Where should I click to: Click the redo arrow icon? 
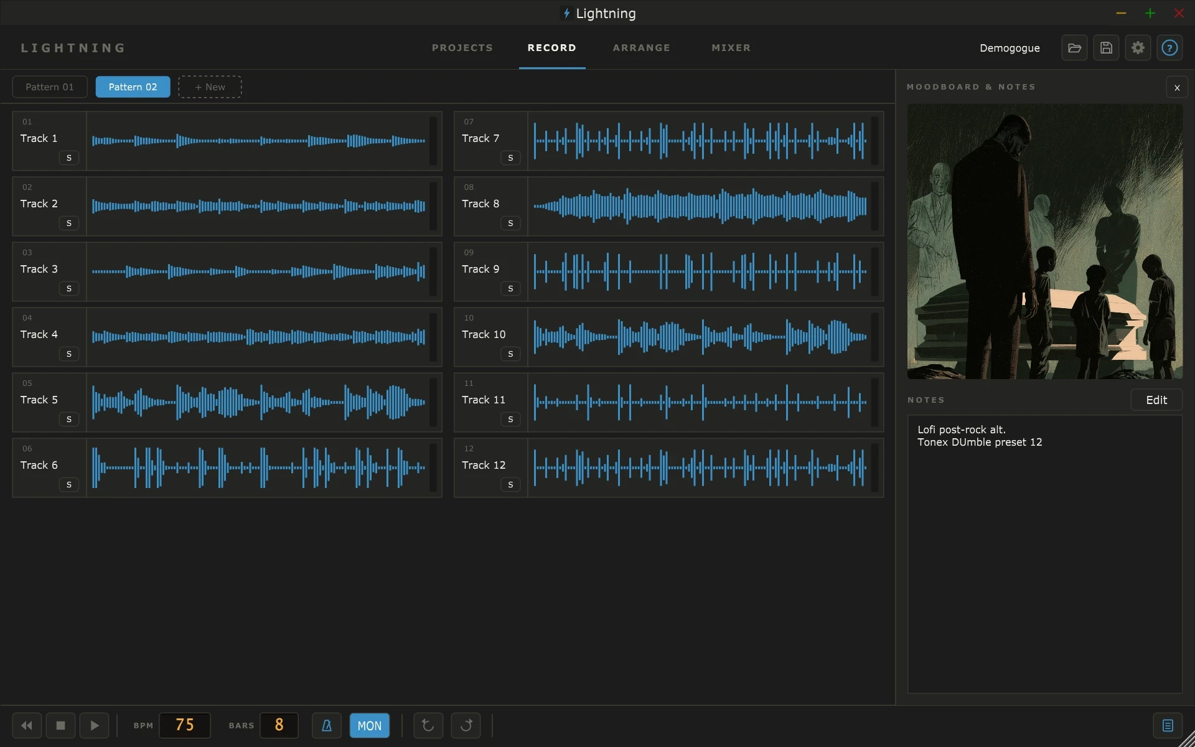coord(466,725)
